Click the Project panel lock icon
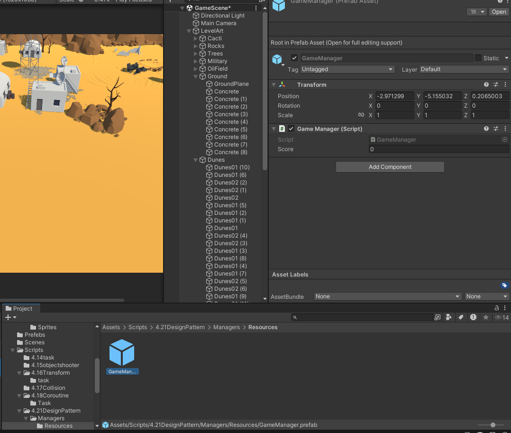This screenshot has height=433, width=511. 496,308
